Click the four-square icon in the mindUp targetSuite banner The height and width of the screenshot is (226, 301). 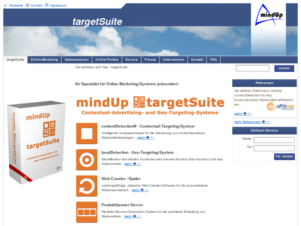tap(139, 102)
